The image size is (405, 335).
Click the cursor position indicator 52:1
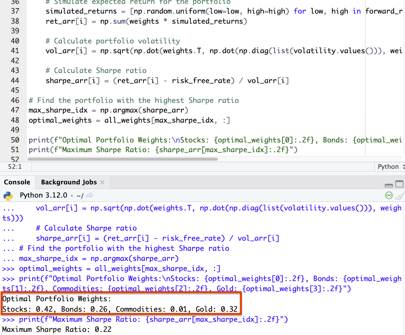point(15,167)
